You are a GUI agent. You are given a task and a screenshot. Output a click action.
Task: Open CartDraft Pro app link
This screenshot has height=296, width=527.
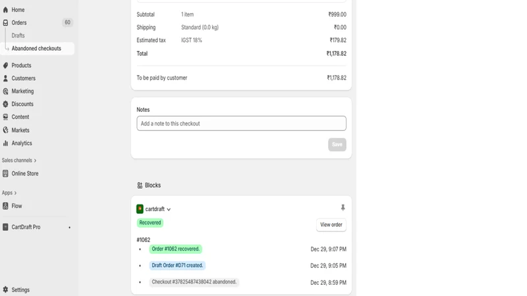[26, 227]
